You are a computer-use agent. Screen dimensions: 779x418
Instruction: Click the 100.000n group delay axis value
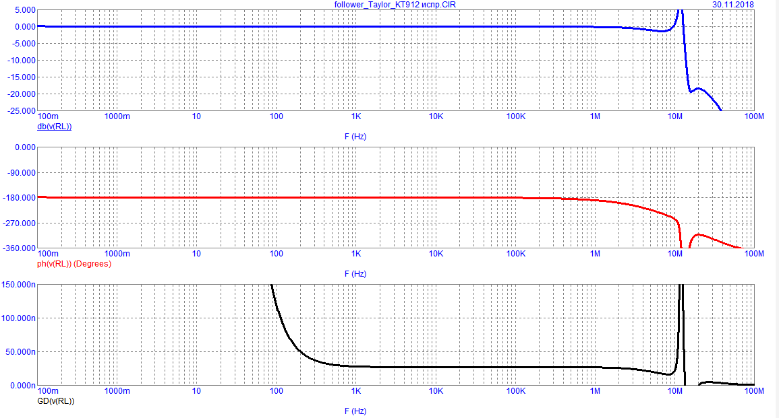click(18, 318)
